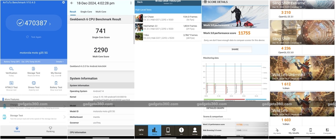Launch the Stress Test icon
Screen dimensions: 336x139
pos(34,83)
